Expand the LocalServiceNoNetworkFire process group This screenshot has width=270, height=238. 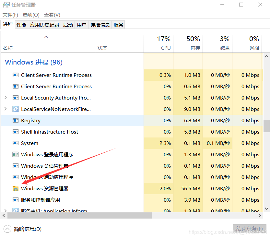(6, 109)
